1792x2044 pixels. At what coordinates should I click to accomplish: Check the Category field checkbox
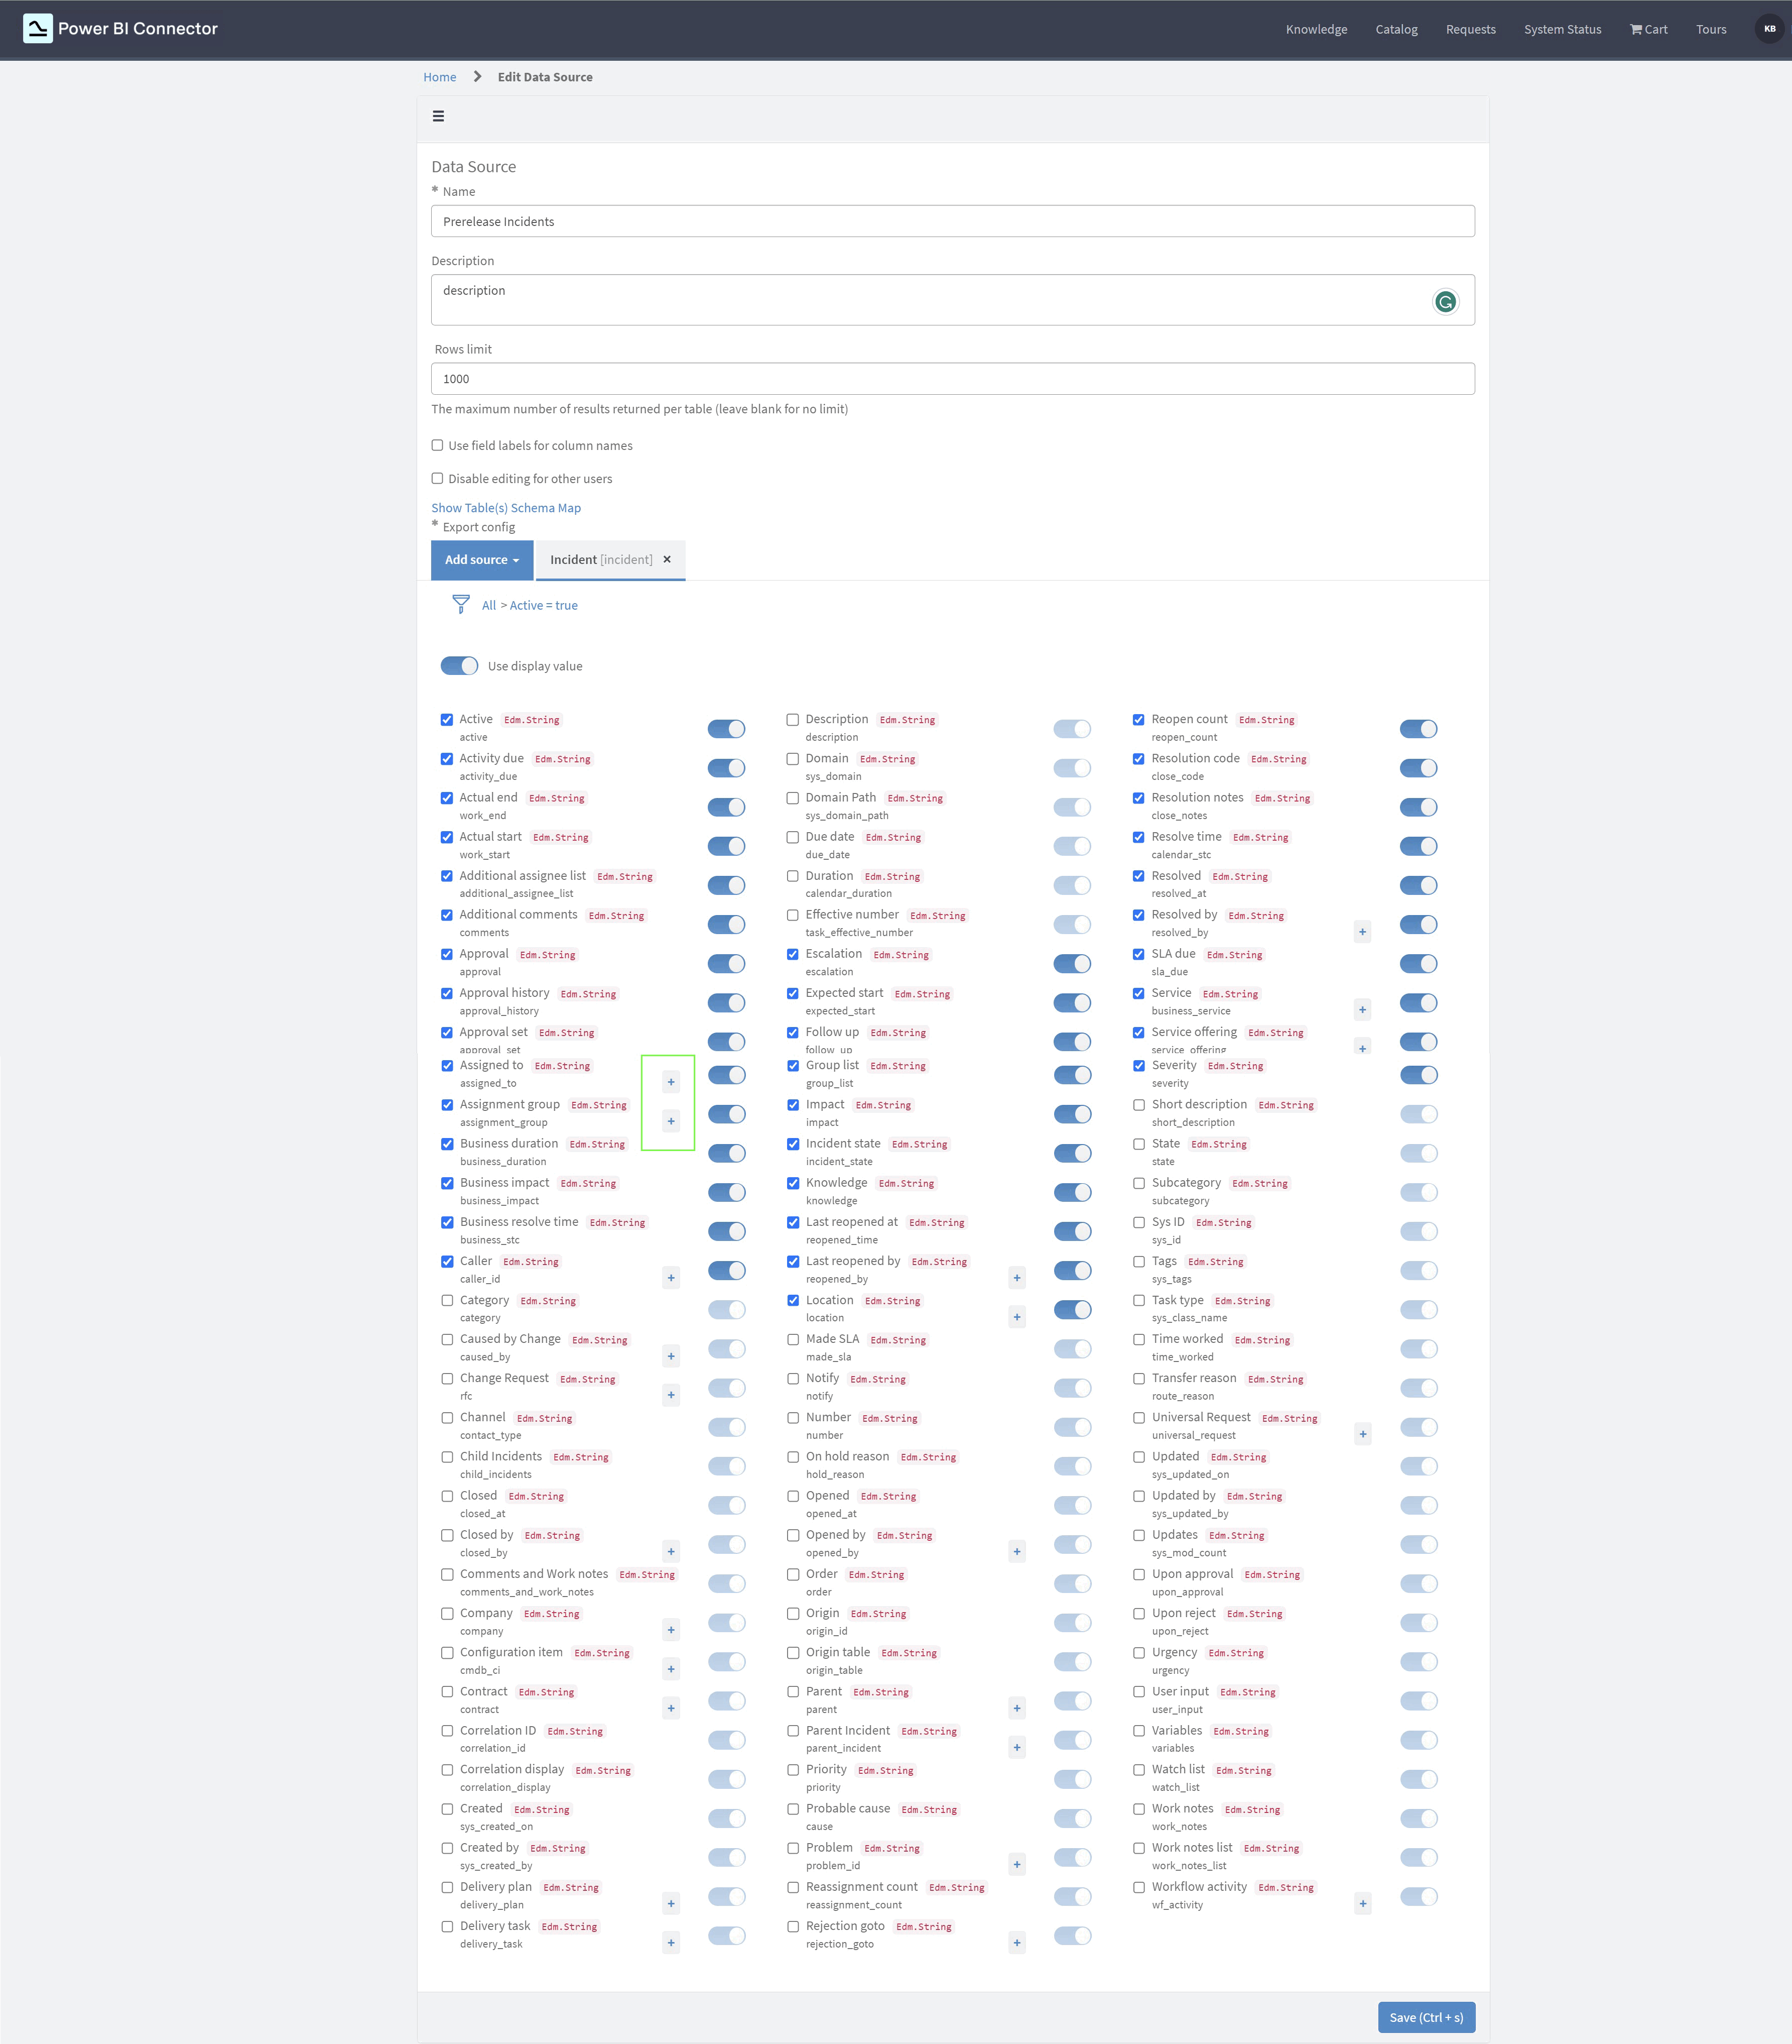[x=447, y=1301]
